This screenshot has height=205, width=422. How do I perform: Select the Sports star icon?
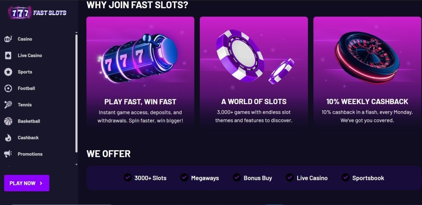pos(8,72)
